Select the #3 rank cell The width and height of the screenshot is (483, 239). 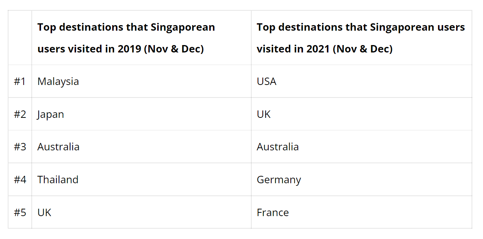20,147
